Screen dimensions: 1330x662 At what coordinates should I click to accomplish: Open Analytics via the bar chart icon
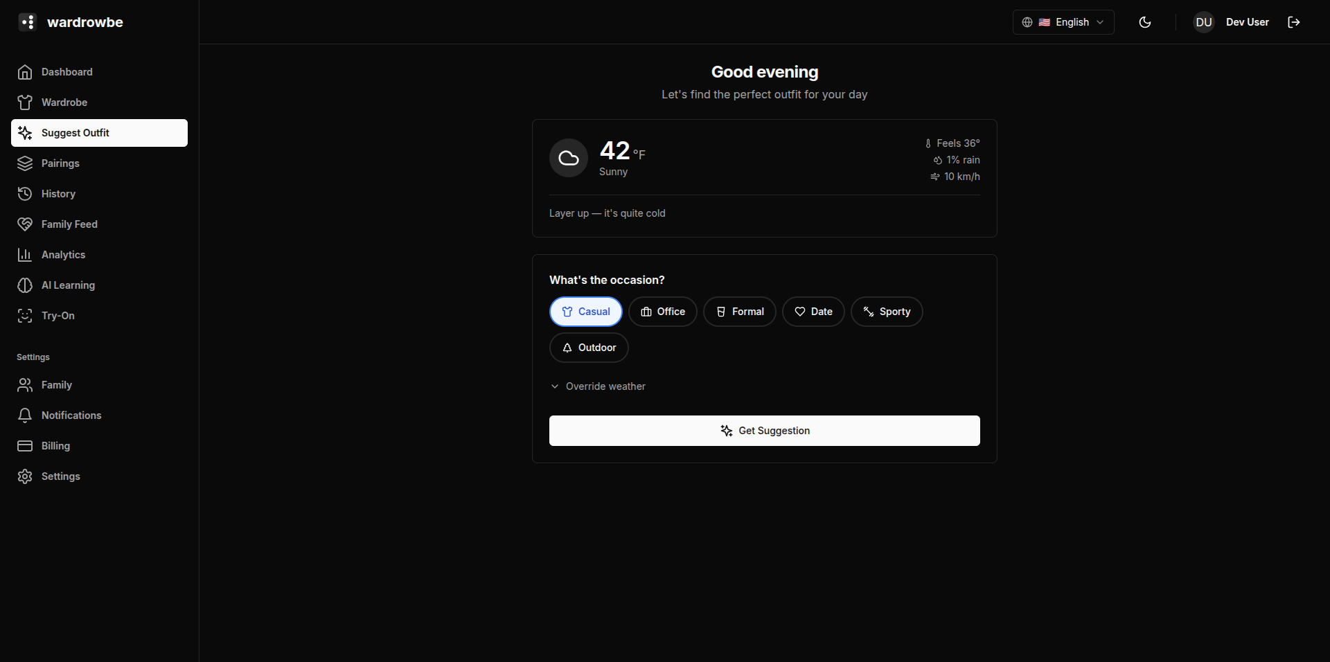[25, 255]
